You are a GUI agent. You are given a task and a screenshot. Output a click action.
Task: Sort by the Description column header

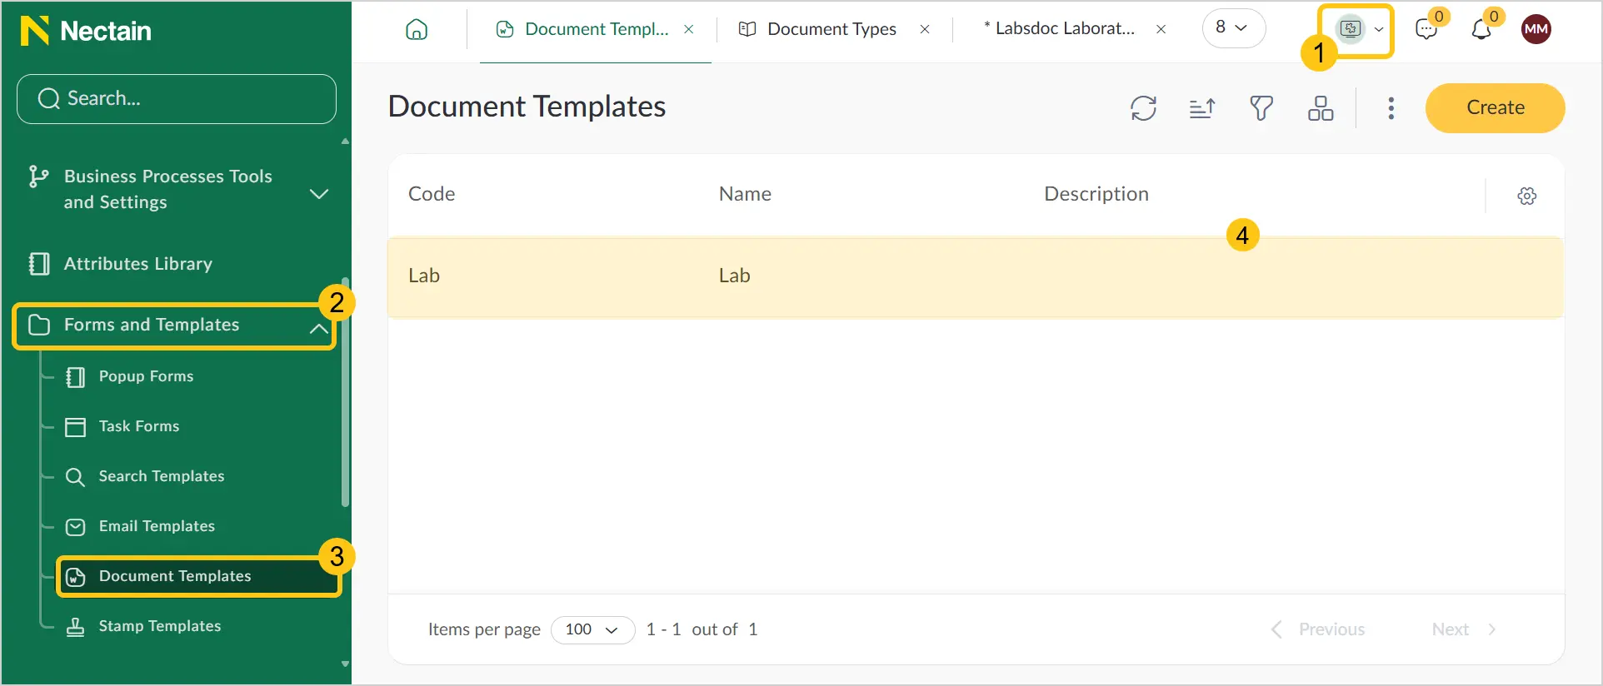tap(1096, 194)
